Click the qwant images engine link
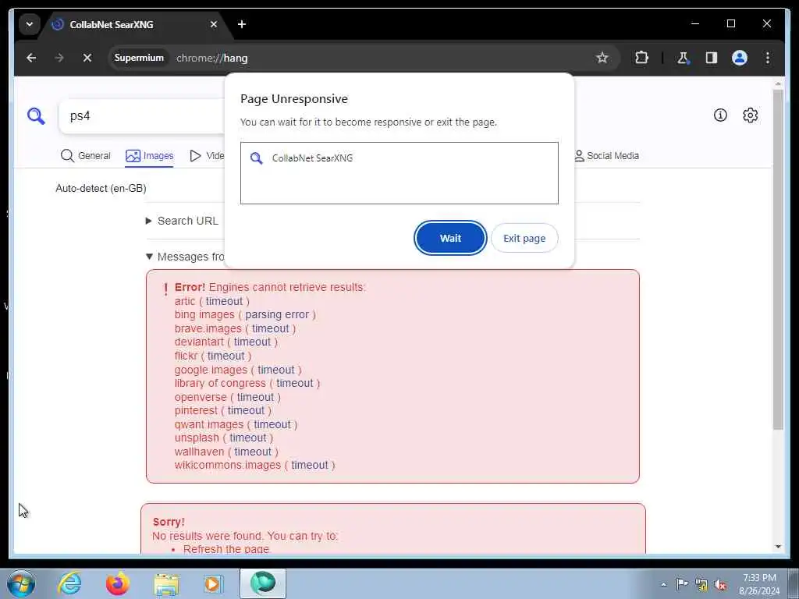The height and width of the screenshot is (599, 799). [209, 424]
